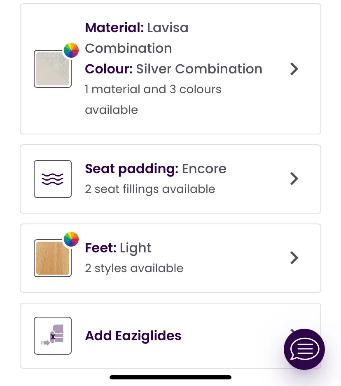The width and height of the screenshot is (341, 386).
Task: Tap the '2 seat fillings available' text
Action: 150,189
